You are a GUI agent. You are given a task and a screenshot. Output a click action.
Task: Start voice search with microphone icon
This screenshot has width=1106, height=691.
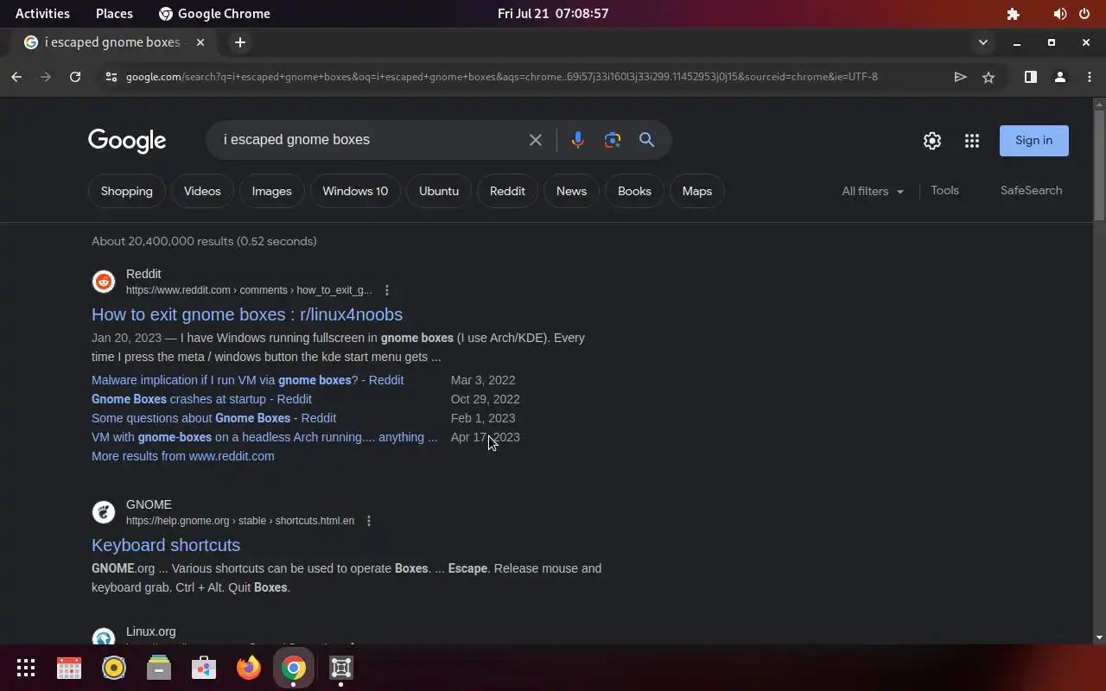[577, 140]
